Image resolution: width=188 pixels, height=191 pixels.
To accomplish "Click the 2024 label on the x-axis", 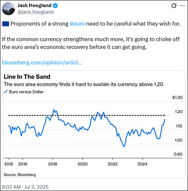I will click(142, 164).
